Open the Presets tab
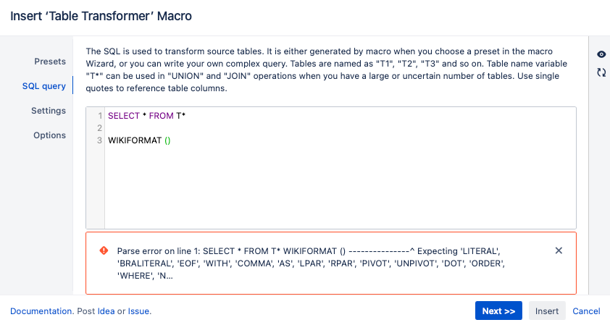This screenshot has width=610, height=325. 50,62
